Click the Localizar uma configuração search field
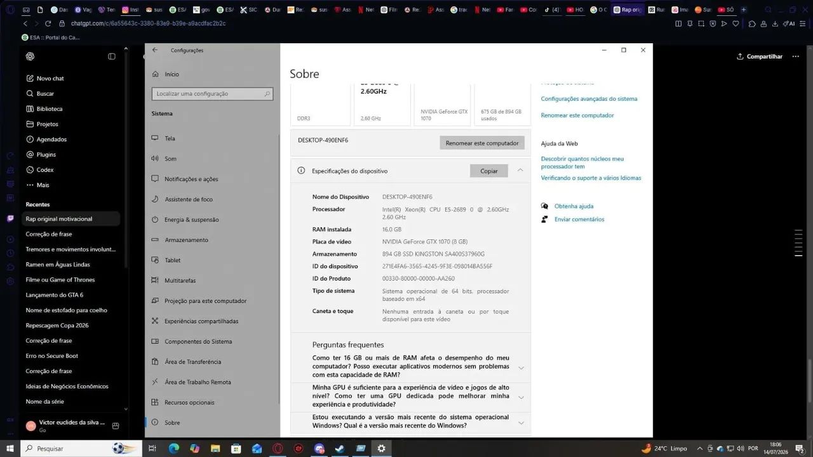Viewport: 813px width, 457px height. (x=212, y=93)
